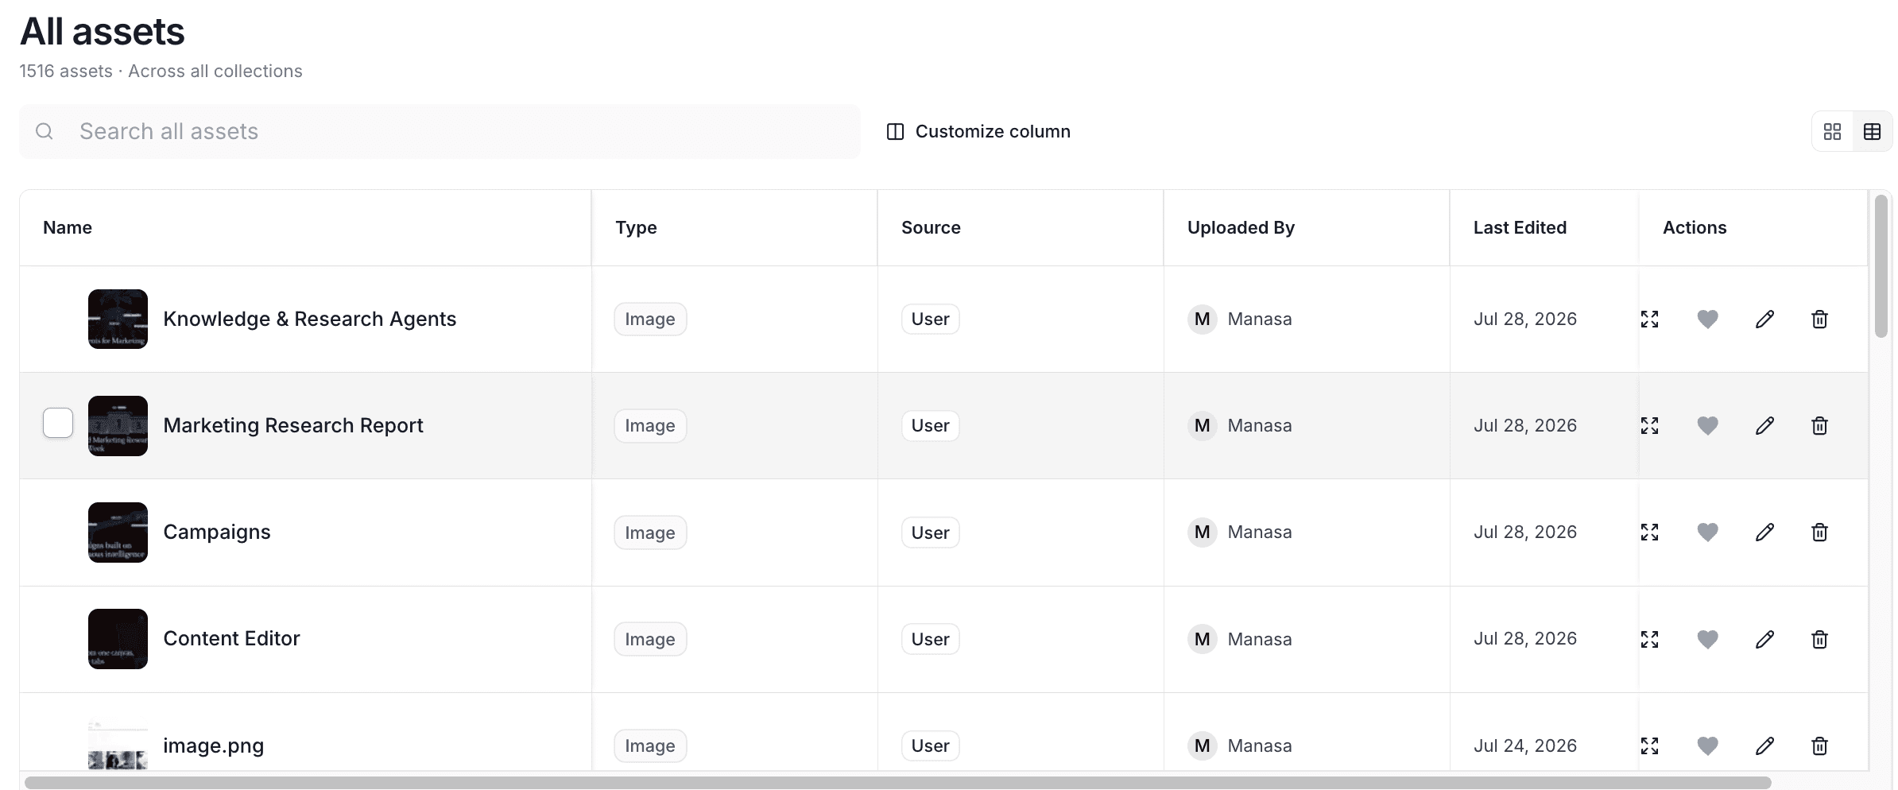Screen dimensions: 1898x790
Task: Expand preview for Campaigns asset
Action: coord(1649,532)
